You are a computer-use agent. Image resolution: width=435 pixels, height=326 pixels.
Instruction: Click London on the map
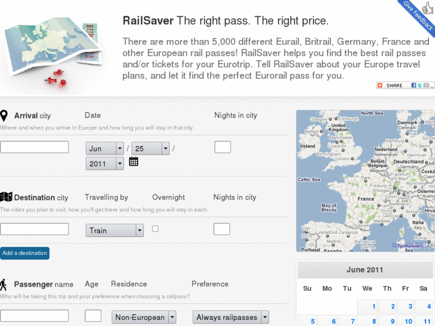(x=345, y=159)
